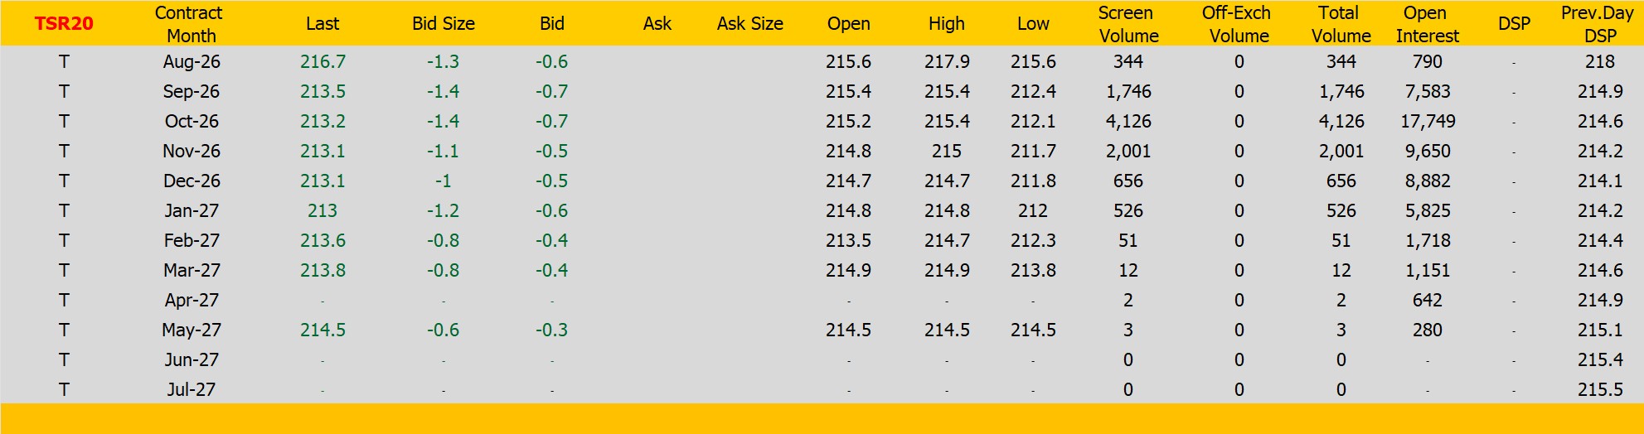
Task: Click the Sep-26 last price 213.5
Action: [x=322, y=91]
